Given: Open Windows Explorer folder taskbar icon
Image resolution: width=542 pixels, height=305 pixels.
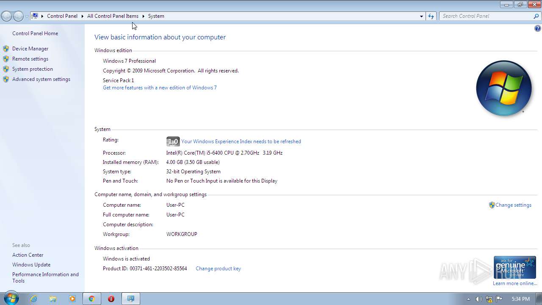Looking at the screenshot, I should point(53,299).
